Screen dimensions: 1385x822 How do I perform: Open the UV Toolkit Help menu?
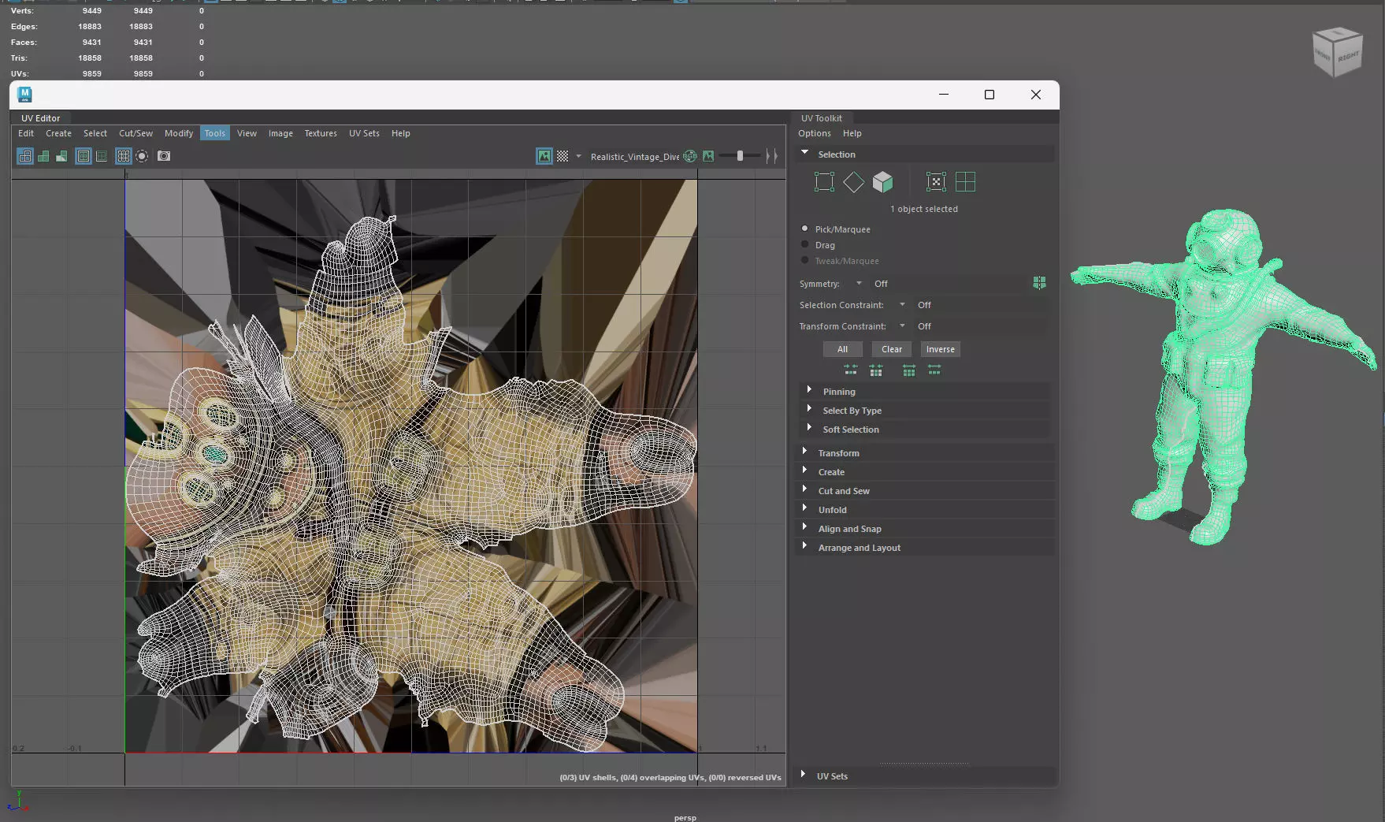(x=852, y=133)
